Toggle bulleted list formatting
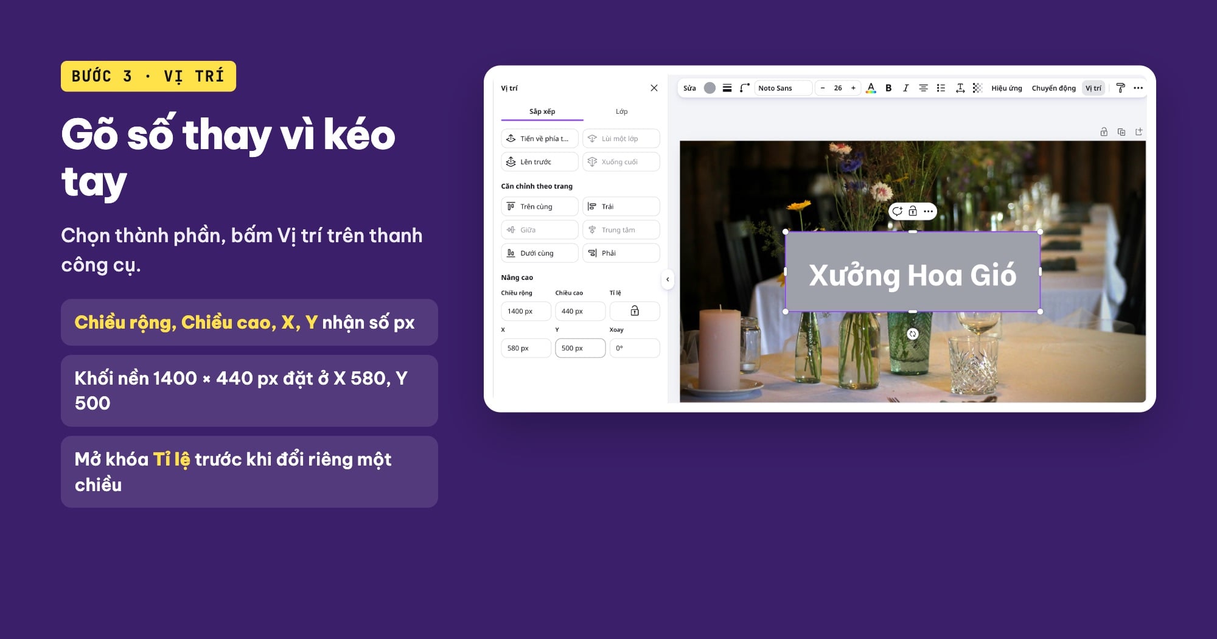 (x=941, y=88)
